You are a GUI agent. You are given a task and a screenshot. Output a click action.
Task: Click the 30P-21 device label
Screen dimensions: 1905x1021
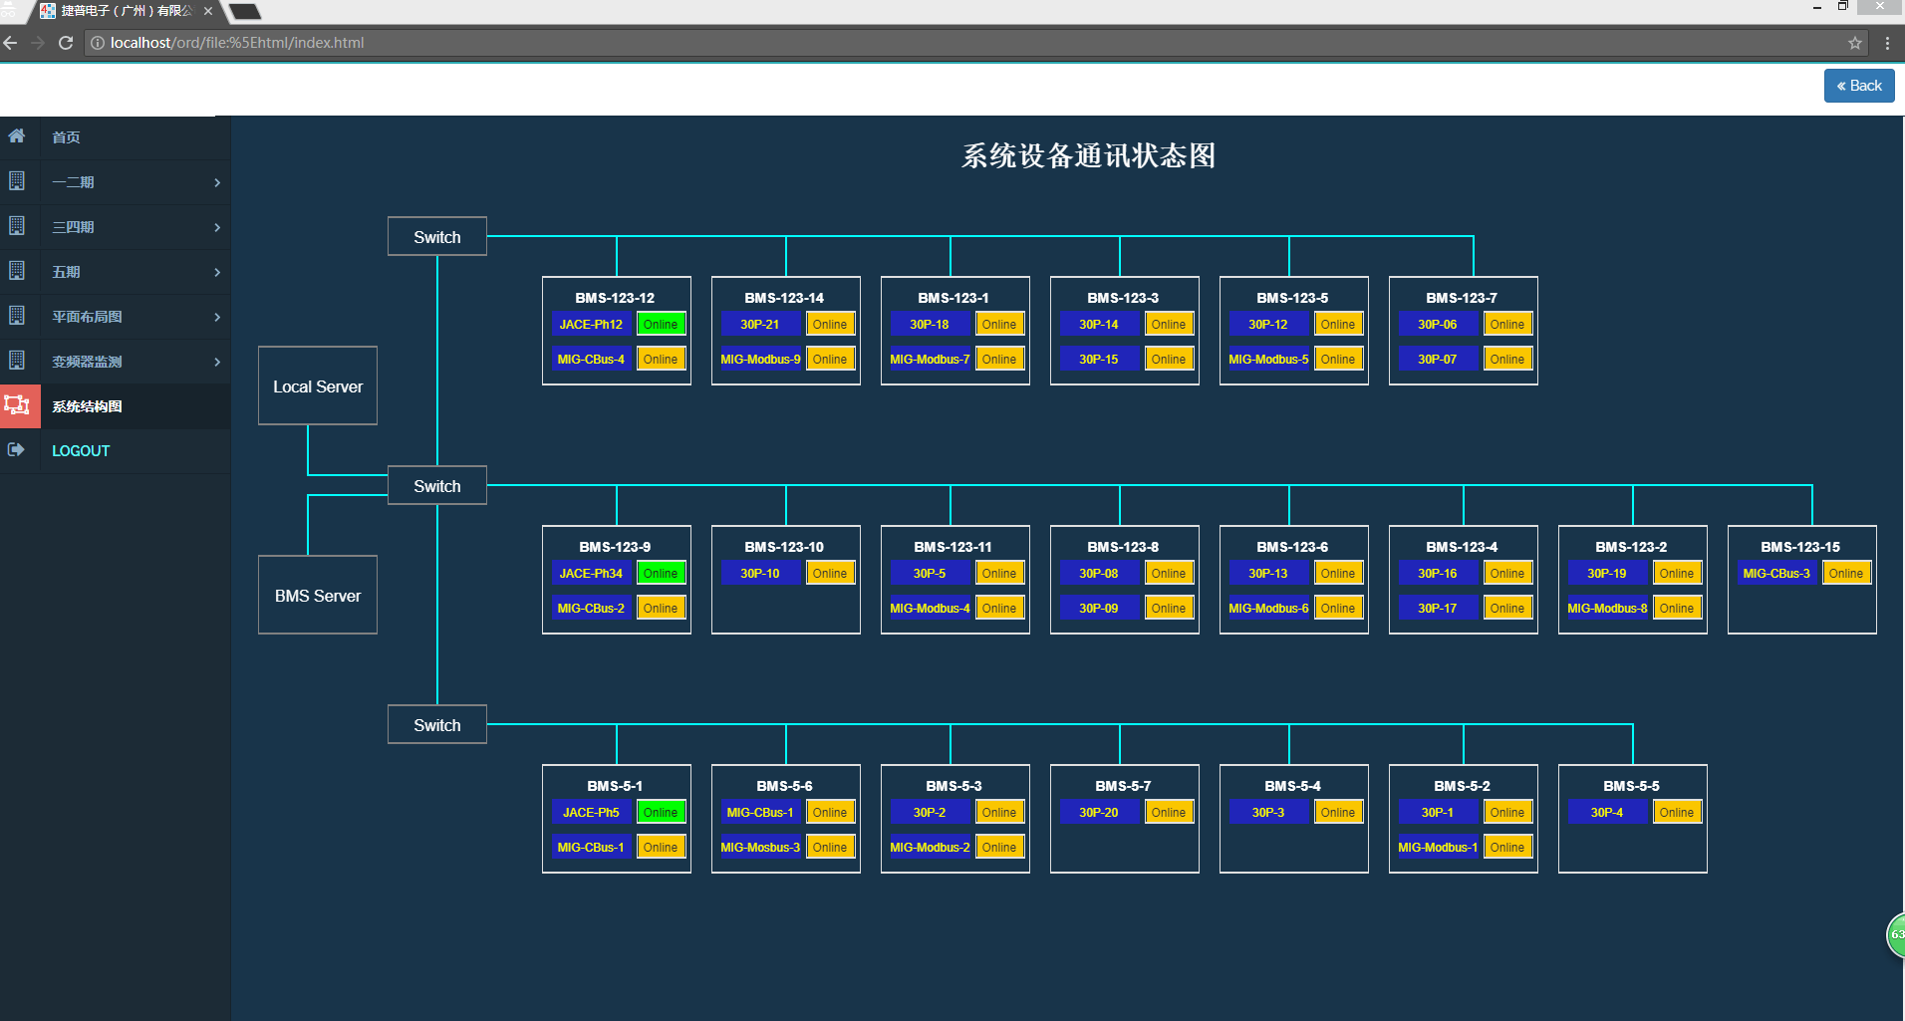click(x=760, y=325)
